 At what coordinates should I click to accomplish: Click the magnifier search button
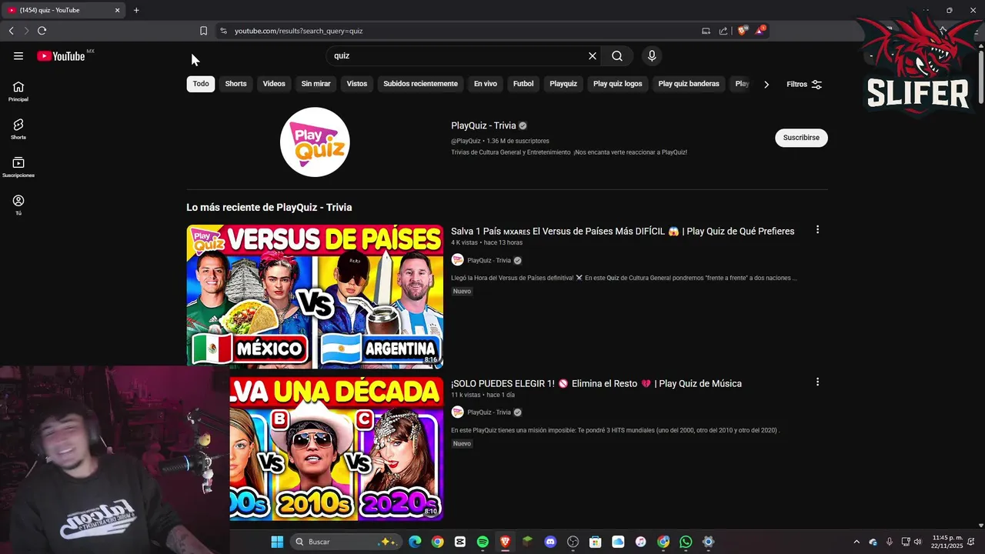click(617, 55)
